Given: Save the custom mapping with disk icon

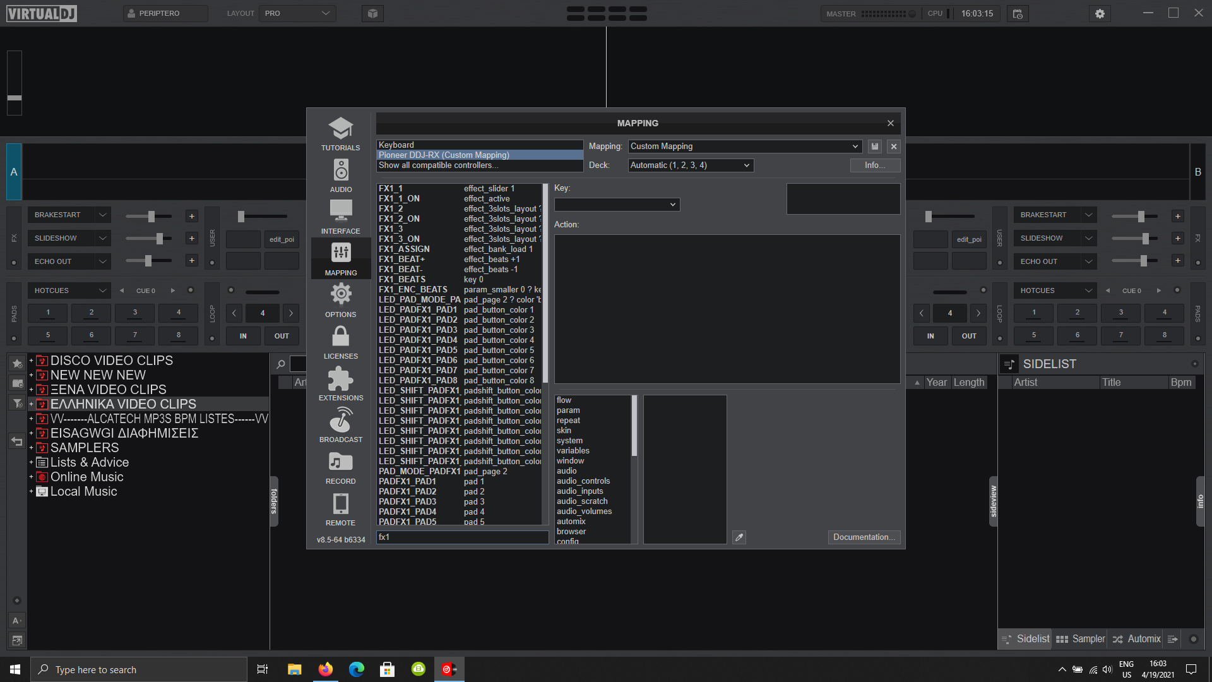Looking at the screenshot, I should click(875, 147).
